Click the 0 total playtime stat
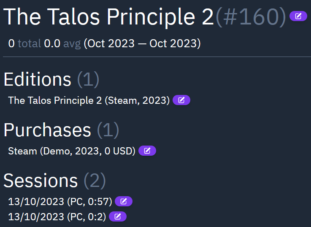Viewport: 311px width, 227px height. pos(24,43)
